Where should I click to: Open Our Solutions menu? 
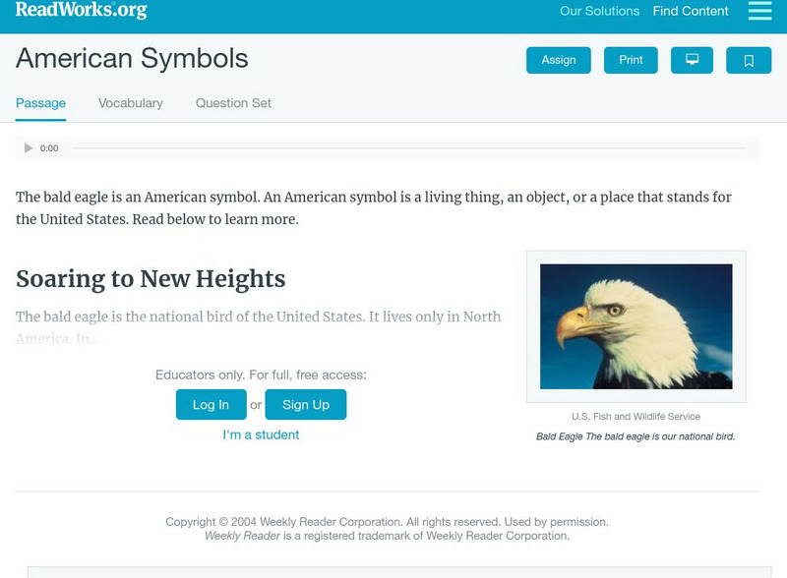point(599,12)
